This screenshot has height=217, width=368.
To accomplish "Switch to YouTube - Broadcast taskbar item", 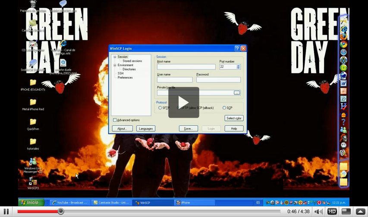I will (70, 202).
